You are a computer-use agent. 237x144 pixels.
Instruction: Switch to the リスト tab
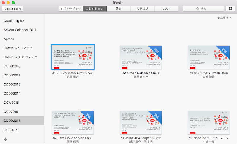pyautogui.click(x=166, y=9)
